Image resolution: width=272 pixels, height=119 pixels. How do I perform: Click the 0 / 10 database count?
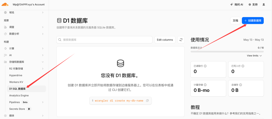pos(261,48)
